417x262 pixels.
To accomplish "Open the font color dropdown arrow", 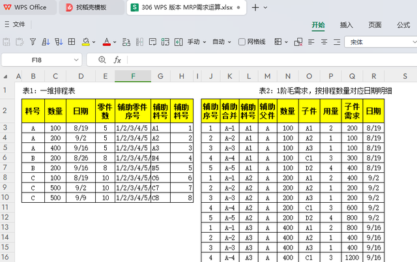I will [x=115, y=42].
